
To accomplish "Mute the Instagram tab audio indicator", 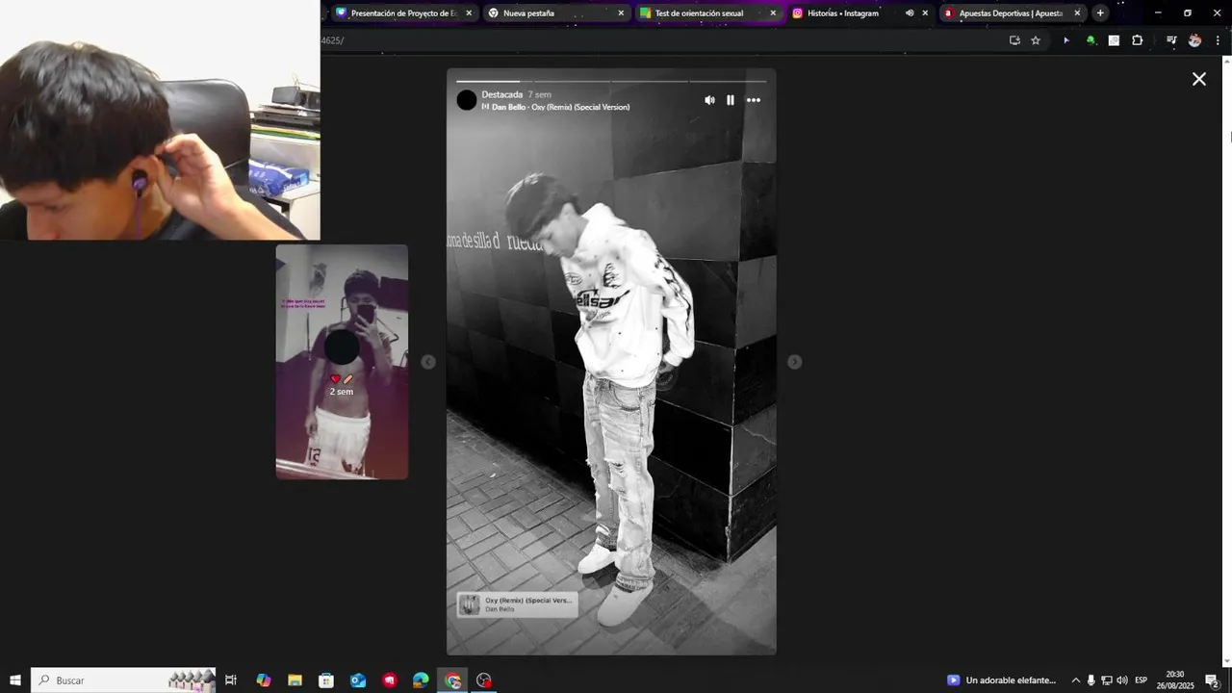I will point(910,13).
